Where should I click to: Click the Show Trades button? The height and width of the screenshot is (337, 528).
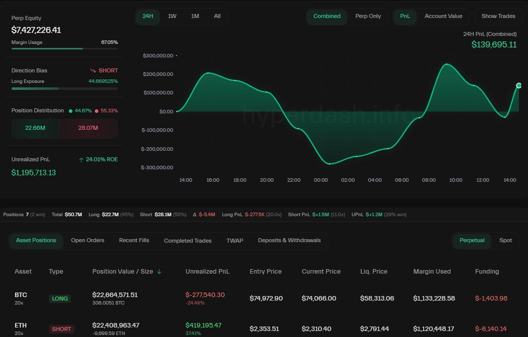click(x=498, y=16)
